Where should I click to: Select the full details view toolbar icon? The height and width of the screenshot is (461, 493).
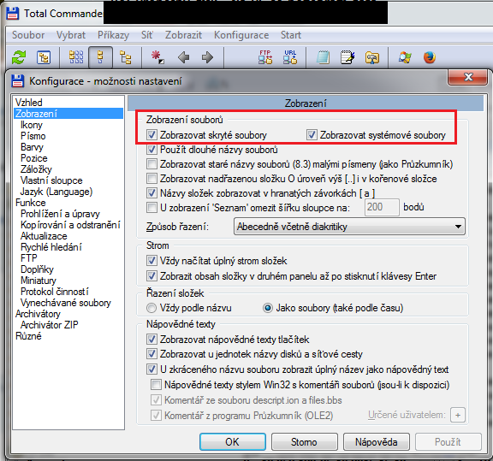click(100, 57)
